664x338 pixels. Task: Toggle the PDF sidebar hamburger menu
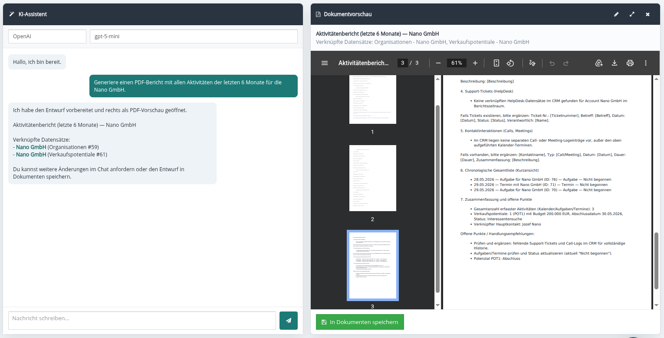(325, 63)
